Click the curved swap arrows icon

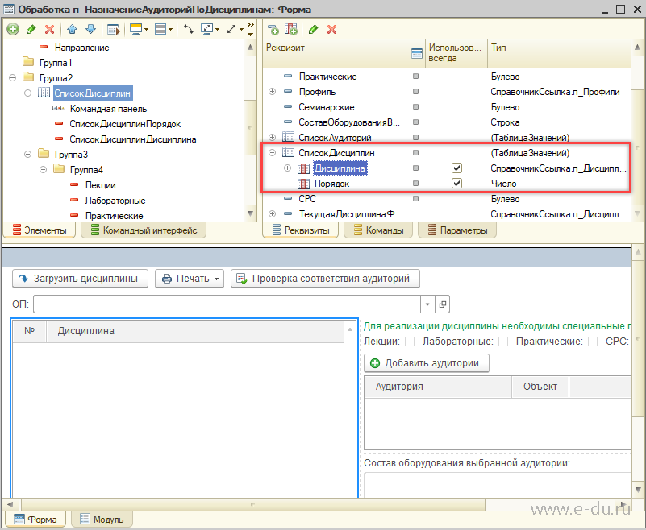click(x=188, y=29)
